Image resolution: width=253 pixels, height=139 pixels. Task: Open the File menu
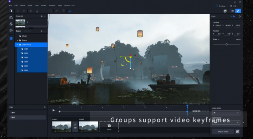(11, 6)
